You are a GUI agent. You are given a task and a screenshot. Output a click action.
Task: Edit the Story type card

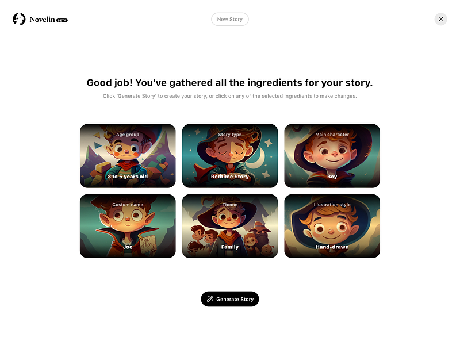coord(229,156)
